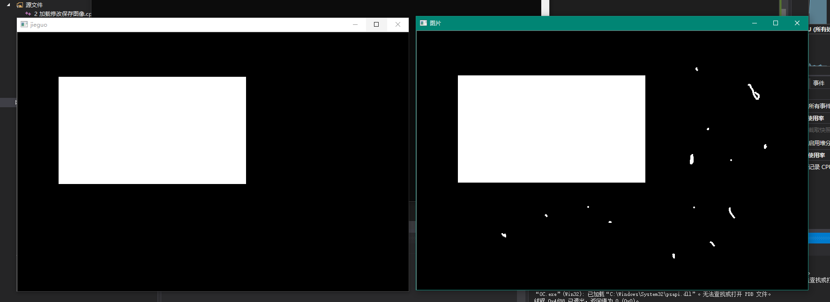The image size is (830, 302).
Task: Click the output line mentioning psapi.dll
Action: [653, 294]
